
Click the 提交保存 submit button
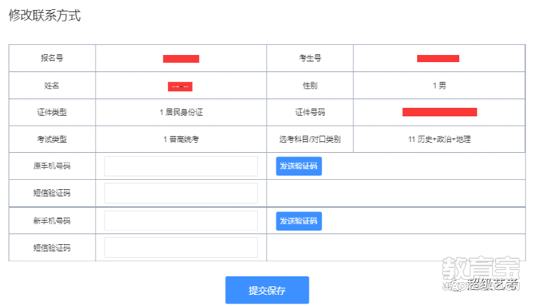267,290
